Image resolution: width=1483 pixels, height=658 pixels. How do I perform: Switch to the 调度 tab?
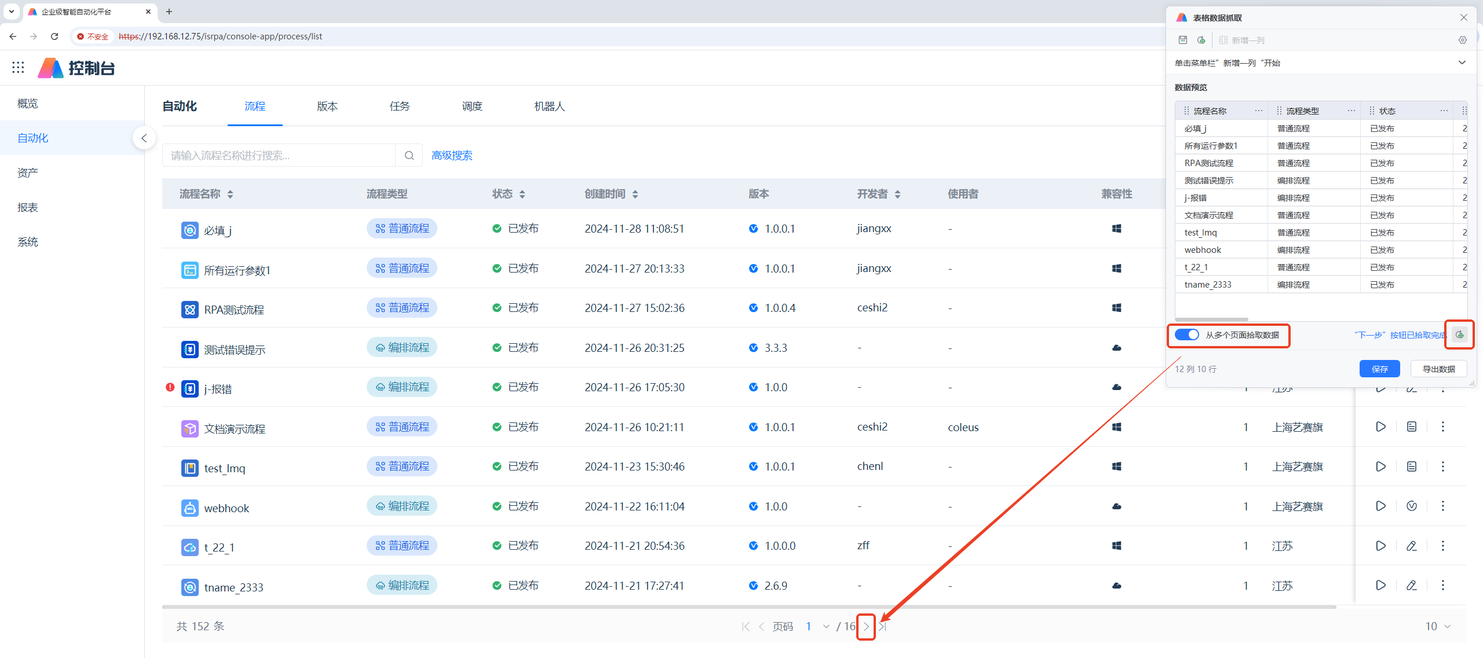pos(472,106)
